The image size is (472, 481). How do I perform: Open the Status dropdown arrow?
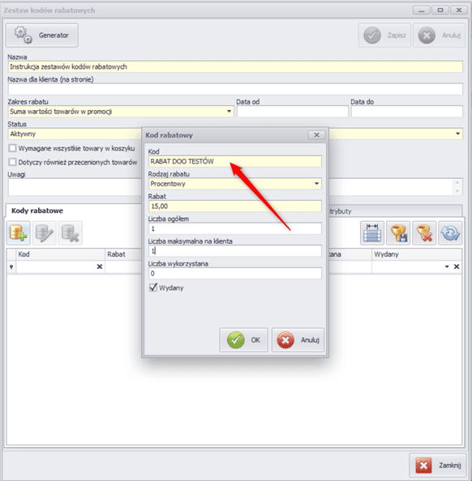(x=457, y=134)
